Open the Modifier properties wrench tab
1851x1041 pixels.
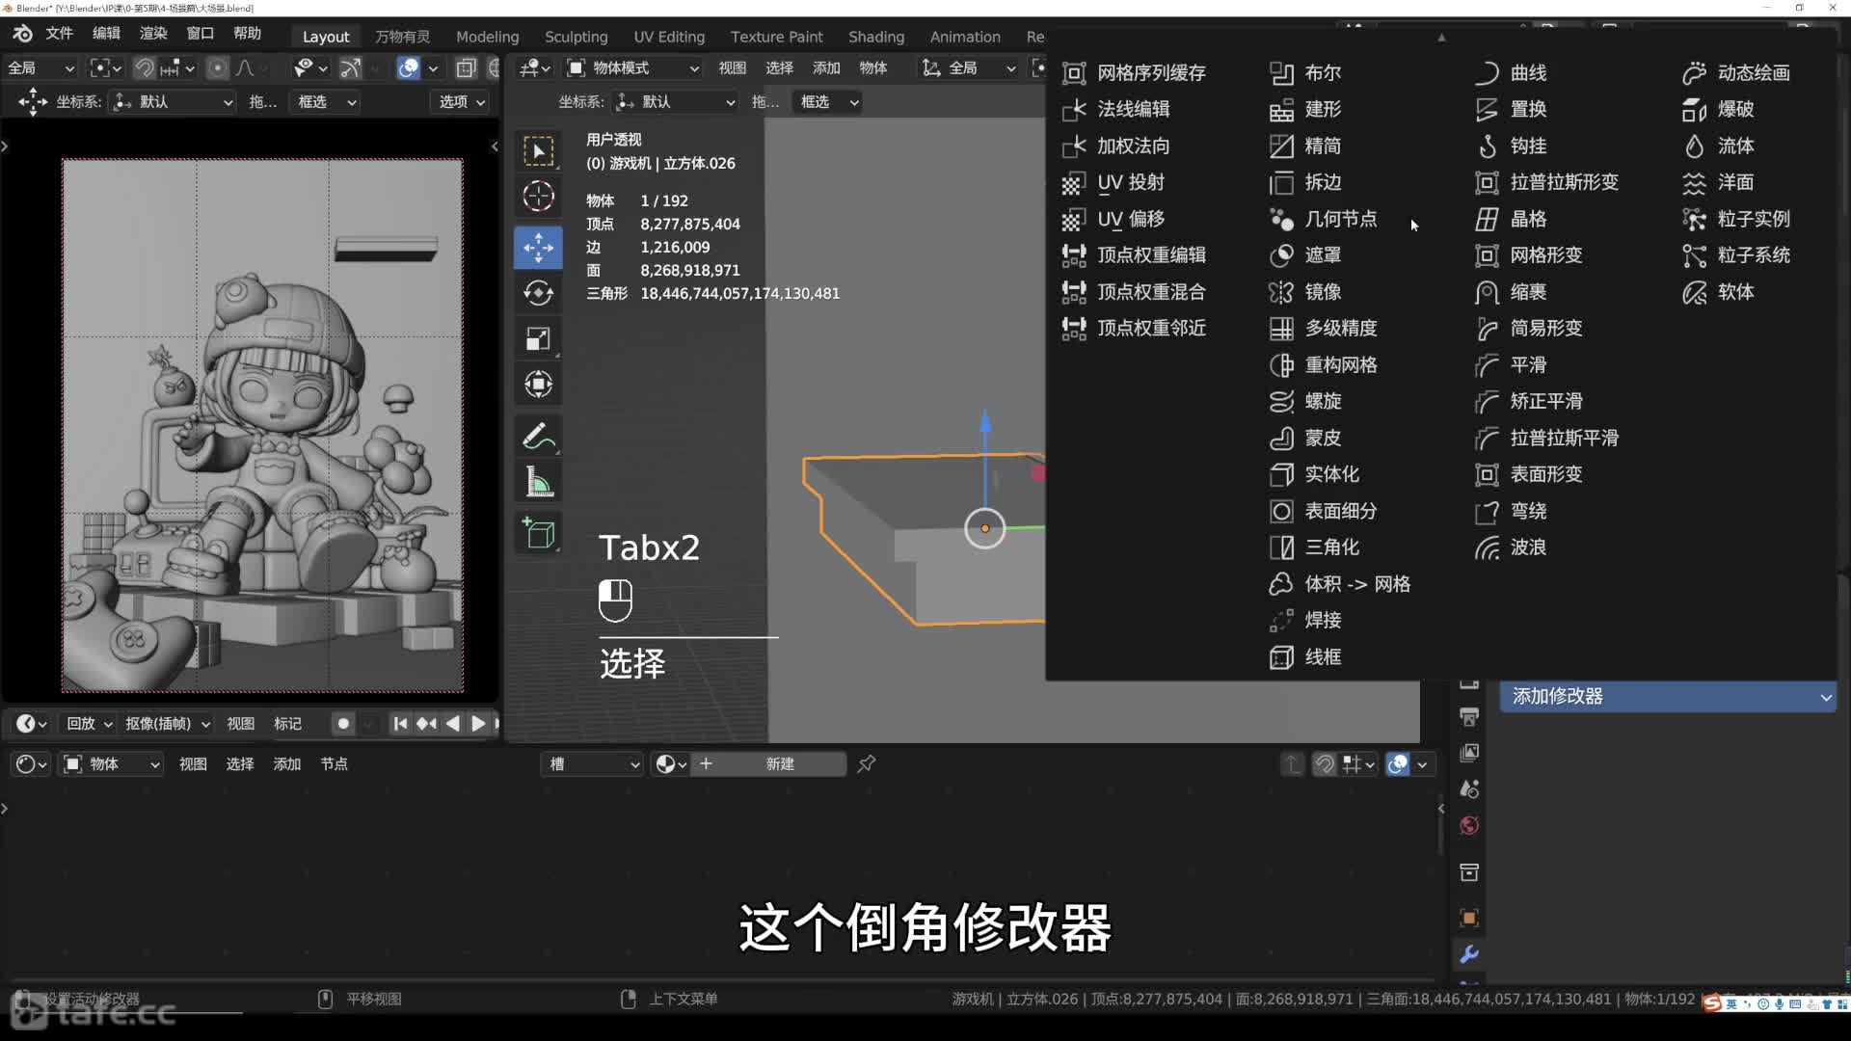click(x=1469, y=954)
